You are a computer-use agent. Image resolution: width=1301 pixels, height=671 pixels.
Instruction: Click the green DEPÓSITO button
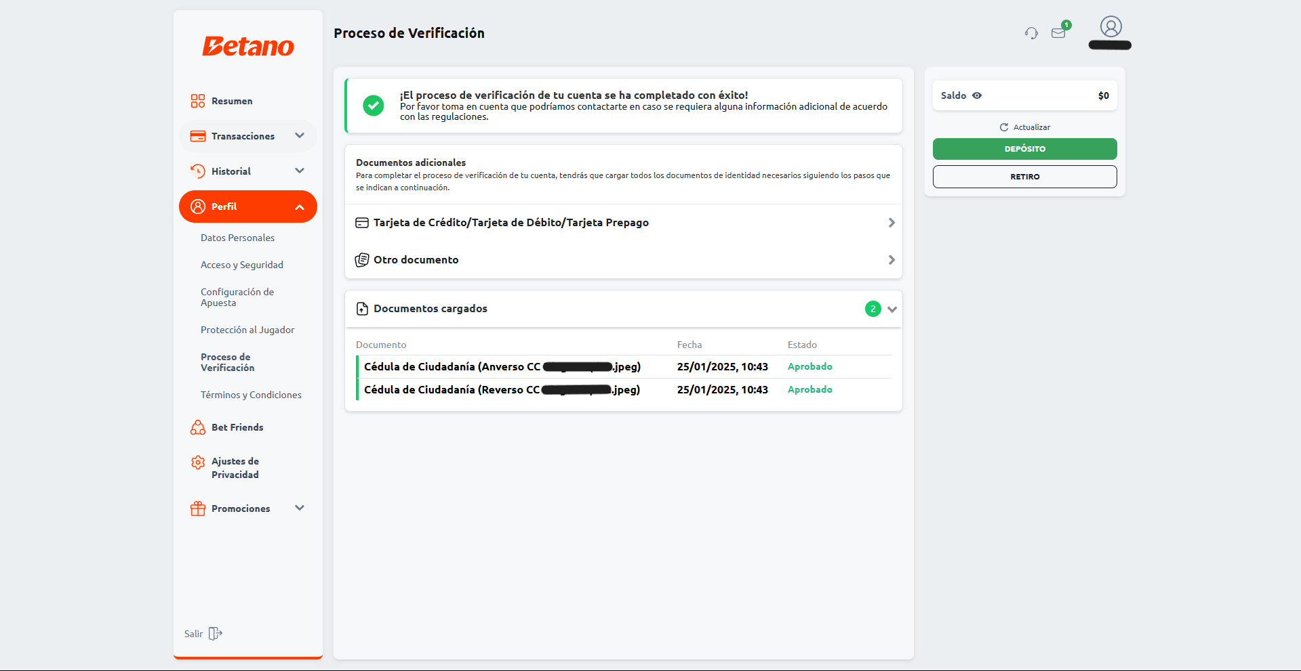(1024, 149)
